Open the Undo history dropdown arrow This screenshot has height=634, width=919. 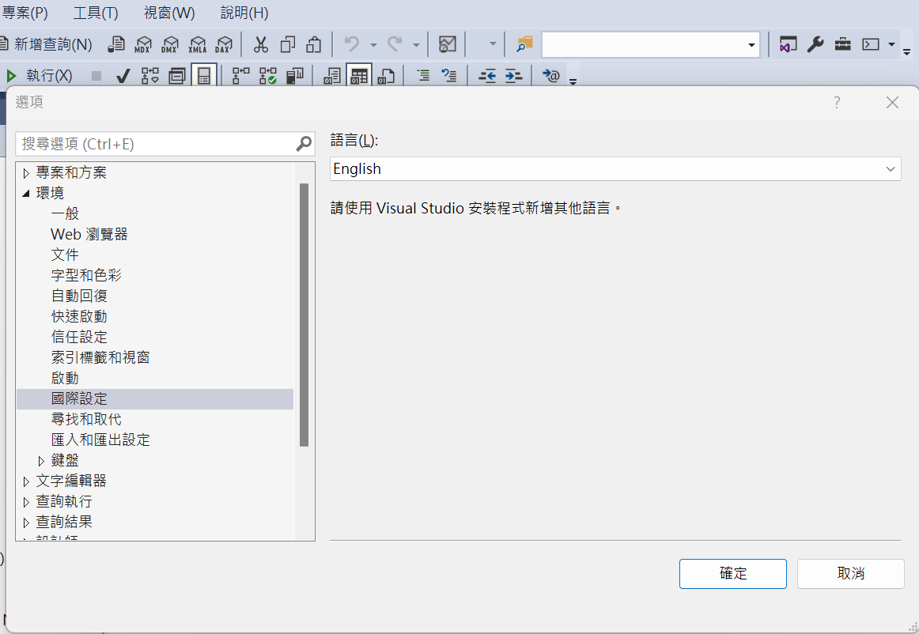(x=373, y=44)
